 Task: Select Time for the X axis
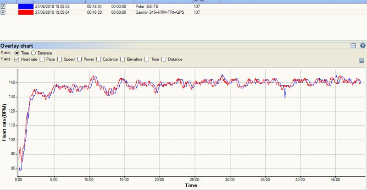pyautogui.click(x=17, y=53)
